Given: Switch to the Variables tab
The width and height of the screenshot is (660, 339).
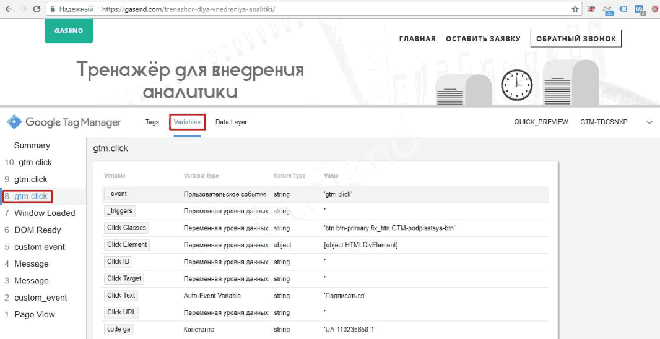Looking at the screenshot, I should pyautogui.click(x=187, y=122).
